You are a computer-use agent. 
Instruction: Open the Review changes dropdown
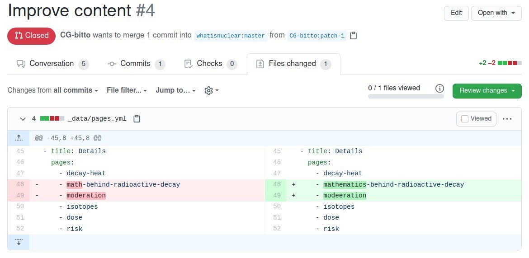(487, 91)
